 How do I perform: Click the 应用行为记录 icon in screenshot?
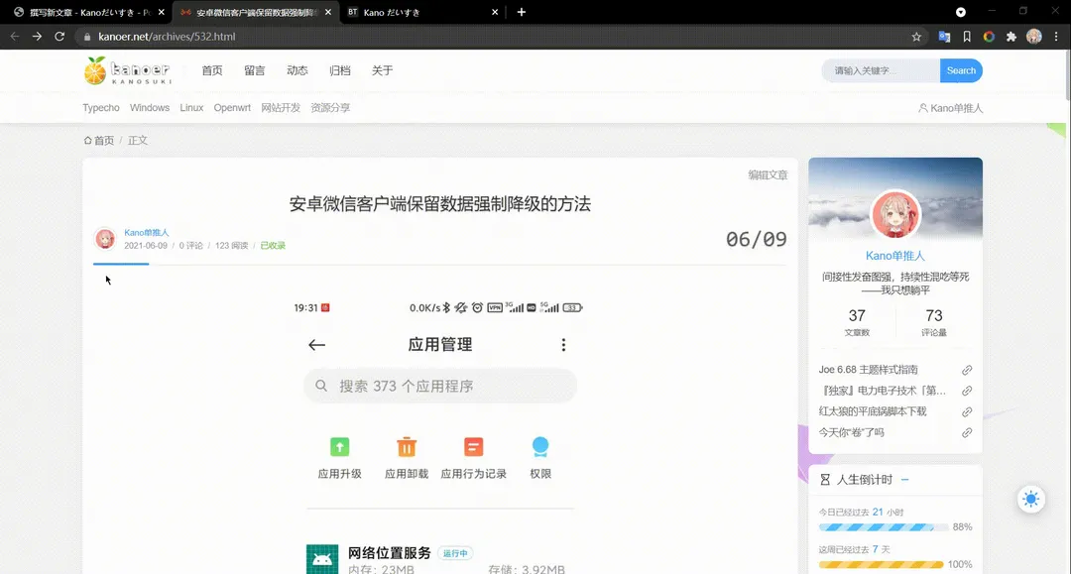pyautogui.click(x=473, y=447)
